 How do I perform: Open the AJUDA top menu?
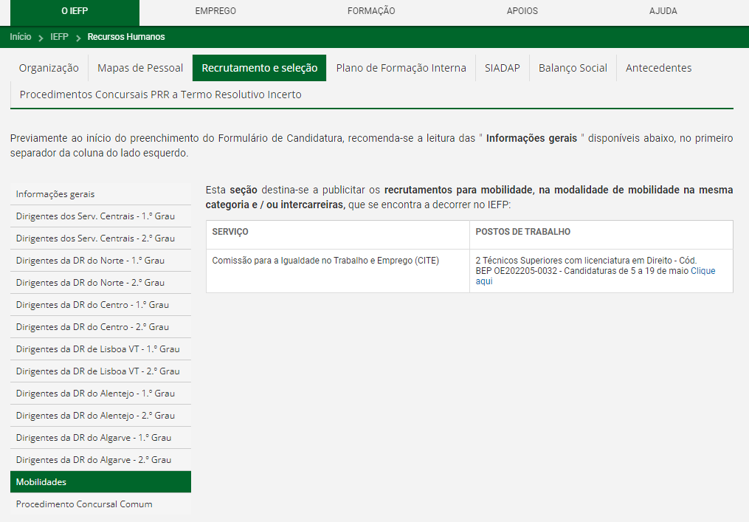pyautogui.click(x=663, y=11)
